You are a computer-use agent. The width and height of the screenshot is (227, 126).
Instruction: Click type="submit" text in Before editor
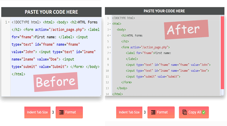click(x=24, y=67)
